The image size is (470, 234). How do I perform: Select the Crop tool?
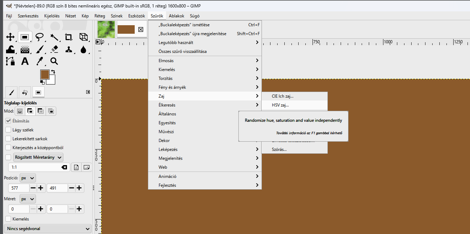pyautogui.click(x=69, y=37)
